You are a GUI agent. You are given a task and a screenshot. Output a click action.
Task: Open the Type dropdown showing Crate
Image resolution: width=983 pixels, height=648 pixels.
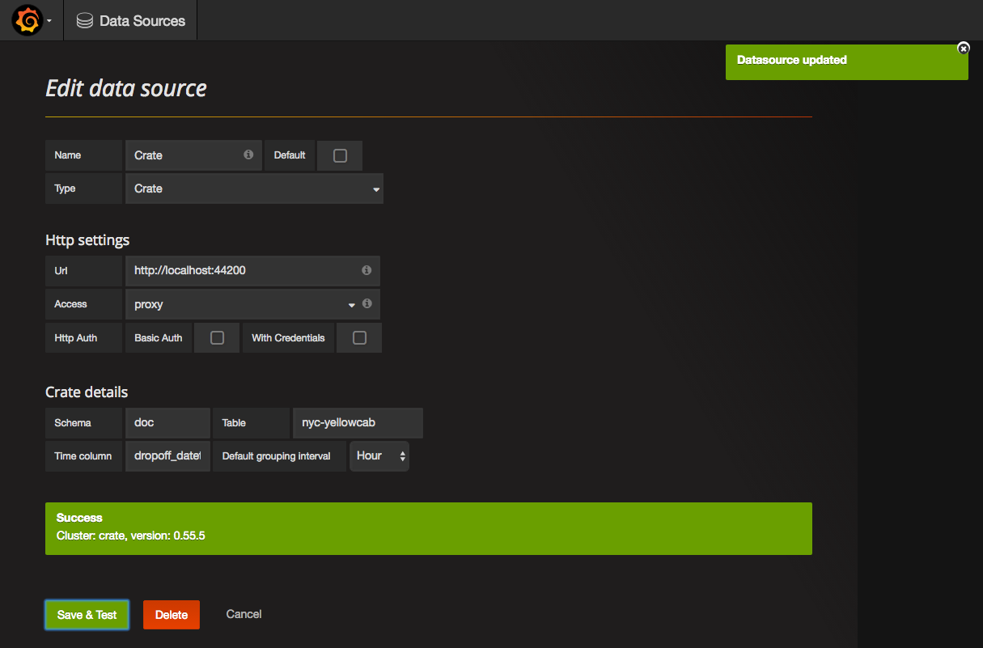(x=254, y=188)
